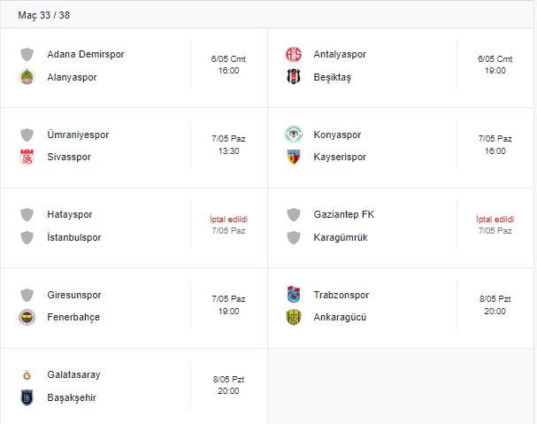Open the Ümraniyespor team link
537x424 pixels.
pyautogui.click(x=78, y=135)
